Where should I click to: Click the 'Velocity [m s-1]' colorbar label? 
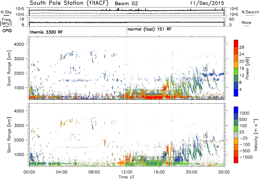click(256, 135)
